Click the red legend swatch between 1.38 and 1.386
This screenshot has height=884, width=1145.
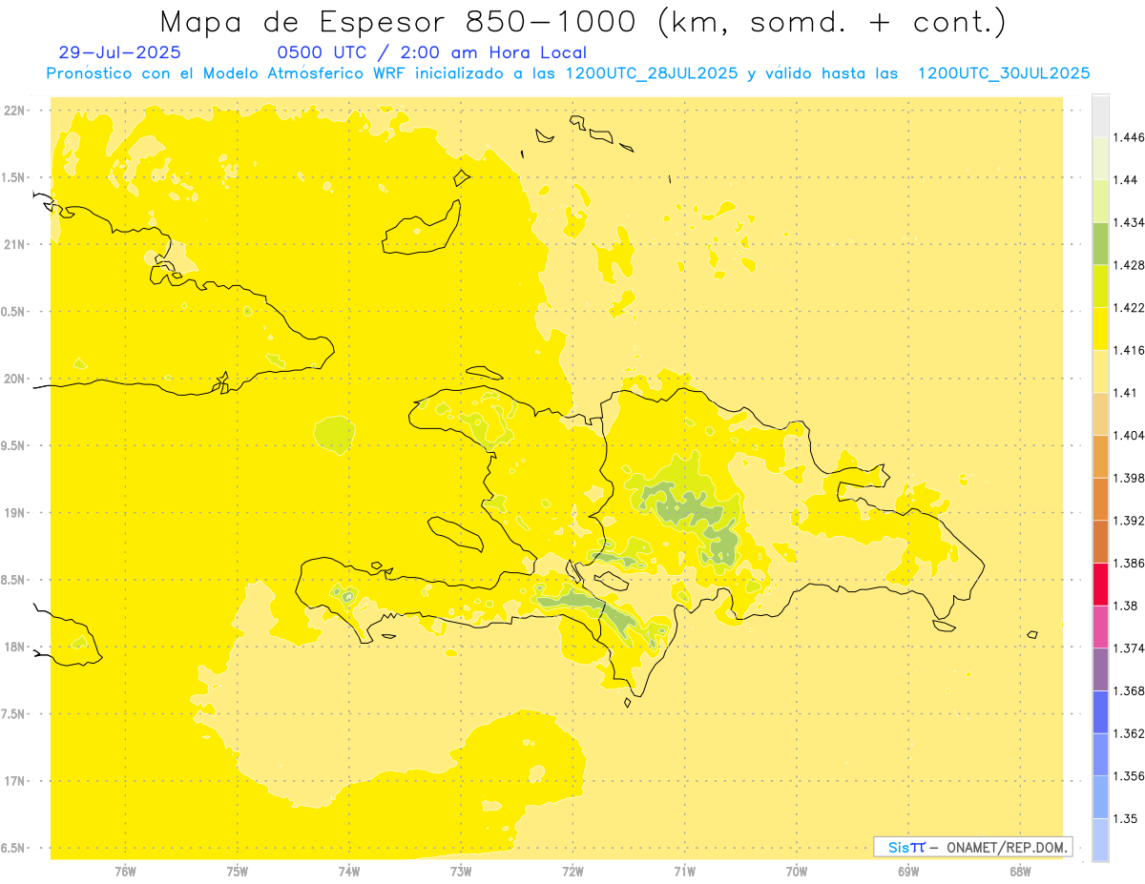[x=1100, y=584]
